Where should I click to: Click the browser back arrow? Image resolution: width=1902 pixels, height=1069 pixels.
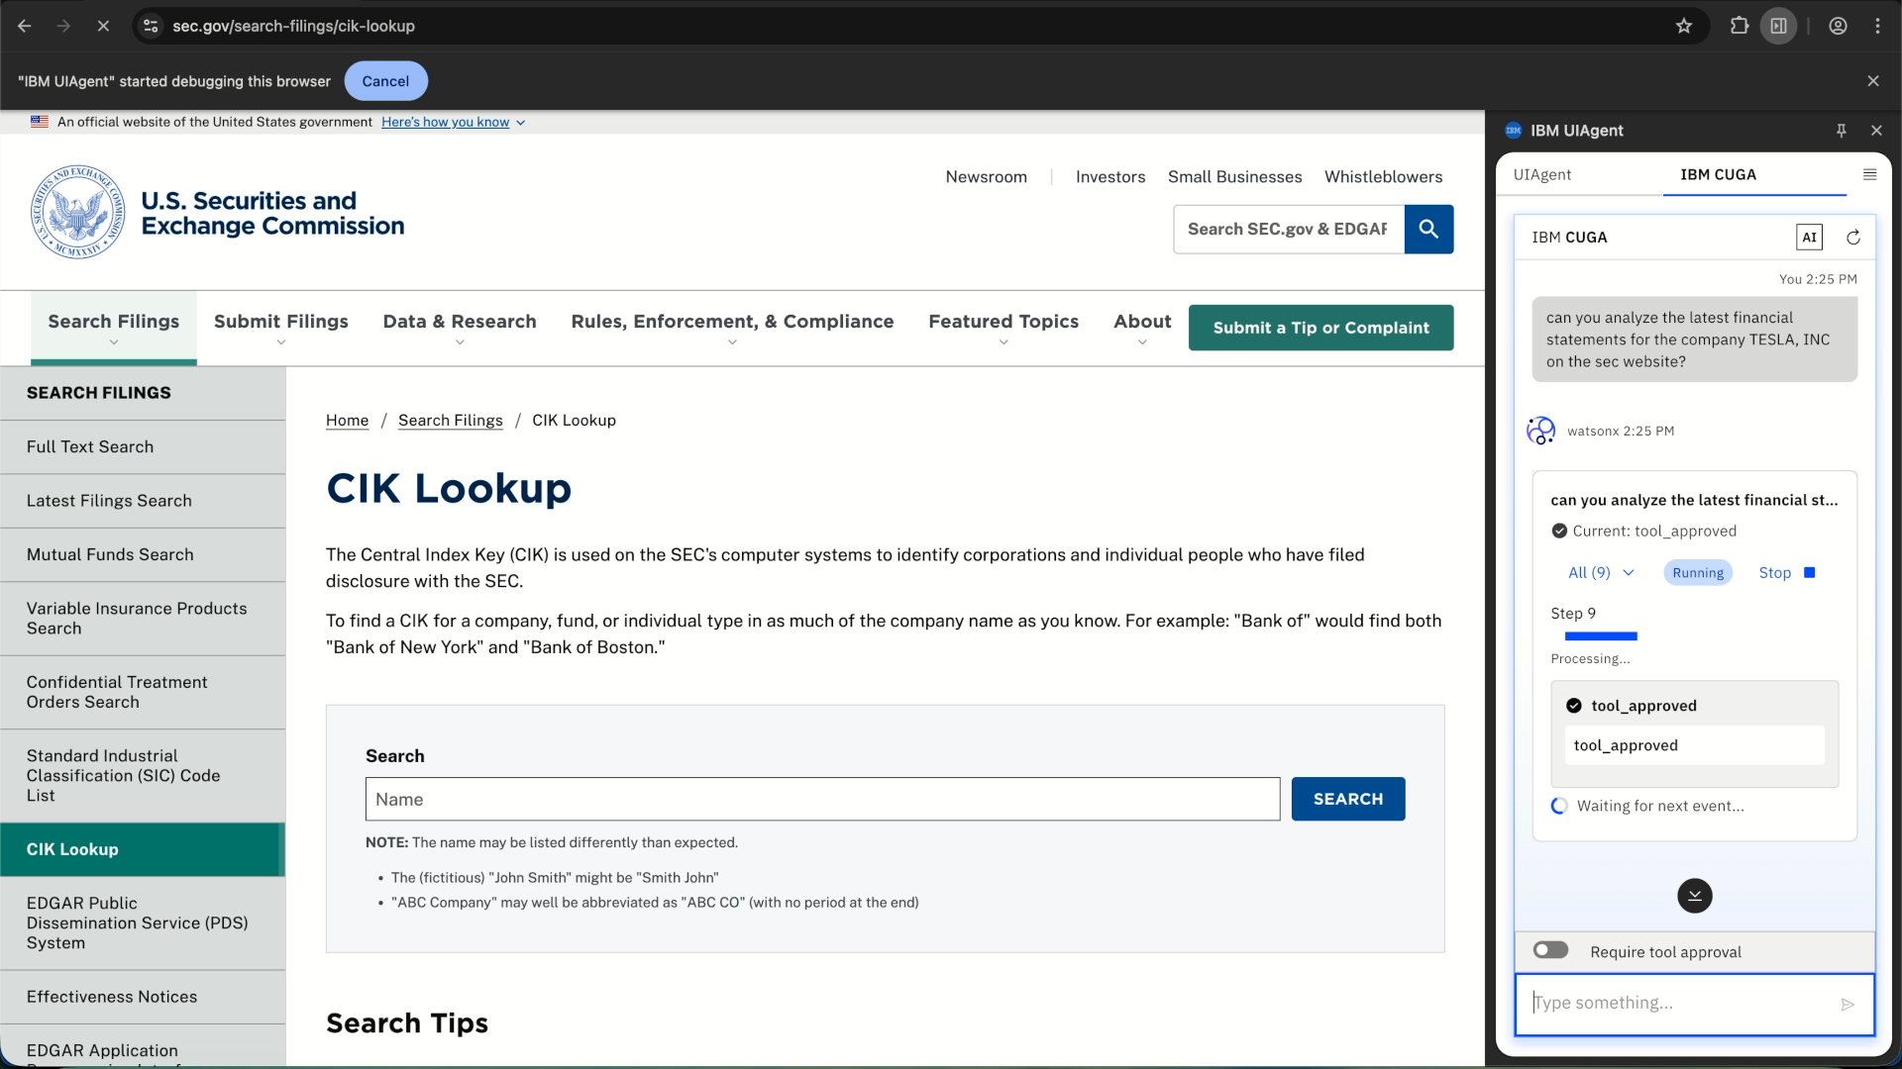pyautogui.click(x=25, y=26)
